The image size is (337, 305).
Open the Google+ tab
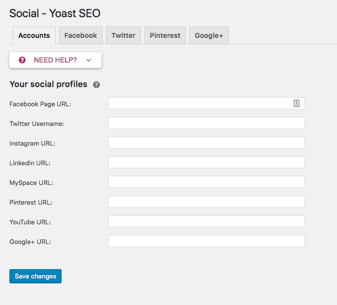click(209, 35)
